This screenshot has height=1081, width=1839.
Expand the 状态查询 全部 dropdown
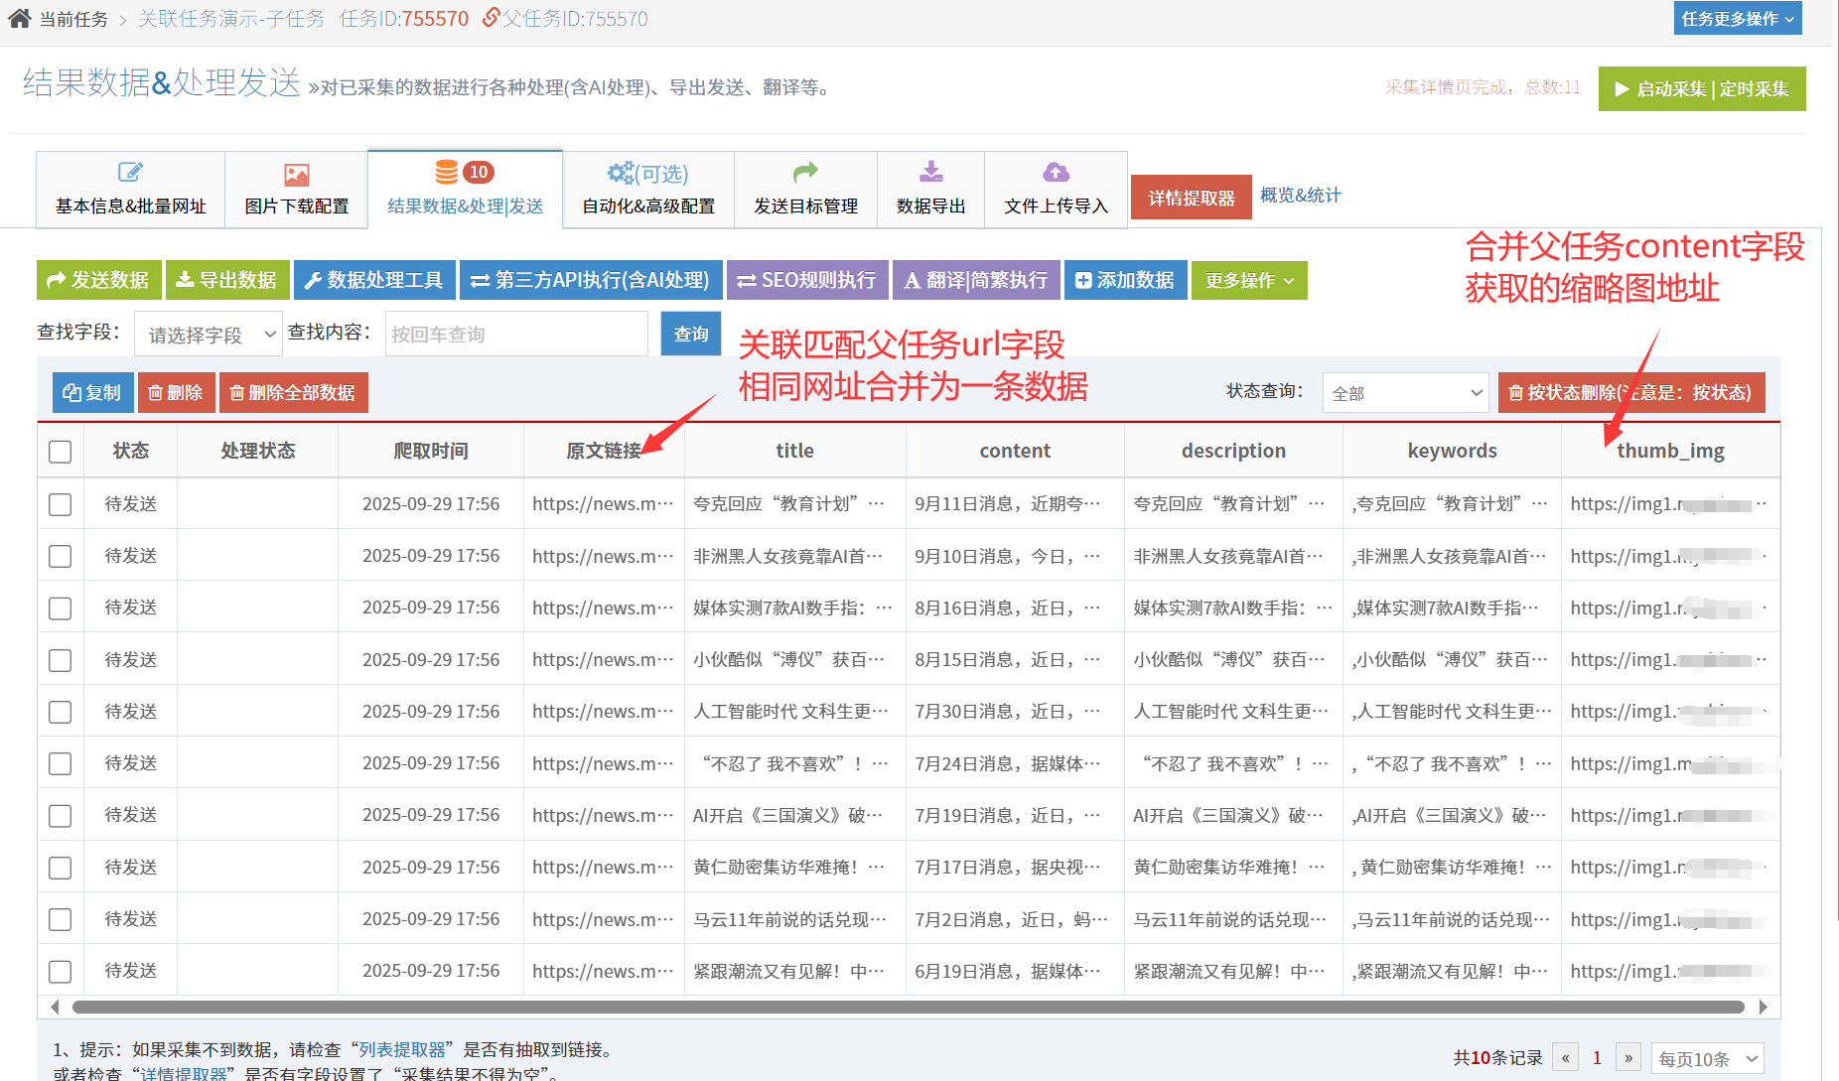pyautogui.click(x=1404, y=393)
